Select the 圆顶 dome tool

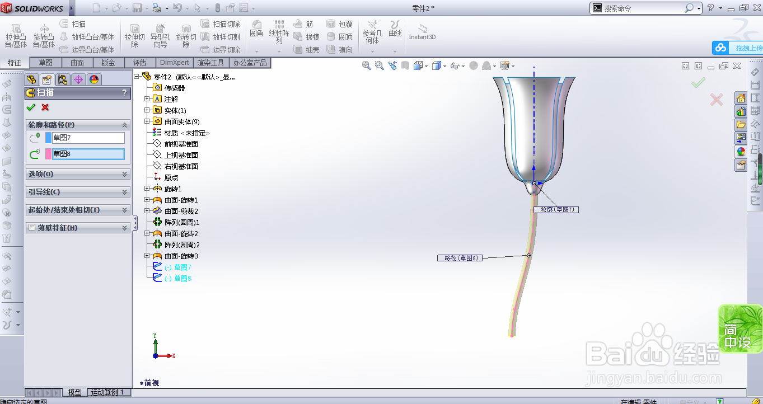[340, 37]
